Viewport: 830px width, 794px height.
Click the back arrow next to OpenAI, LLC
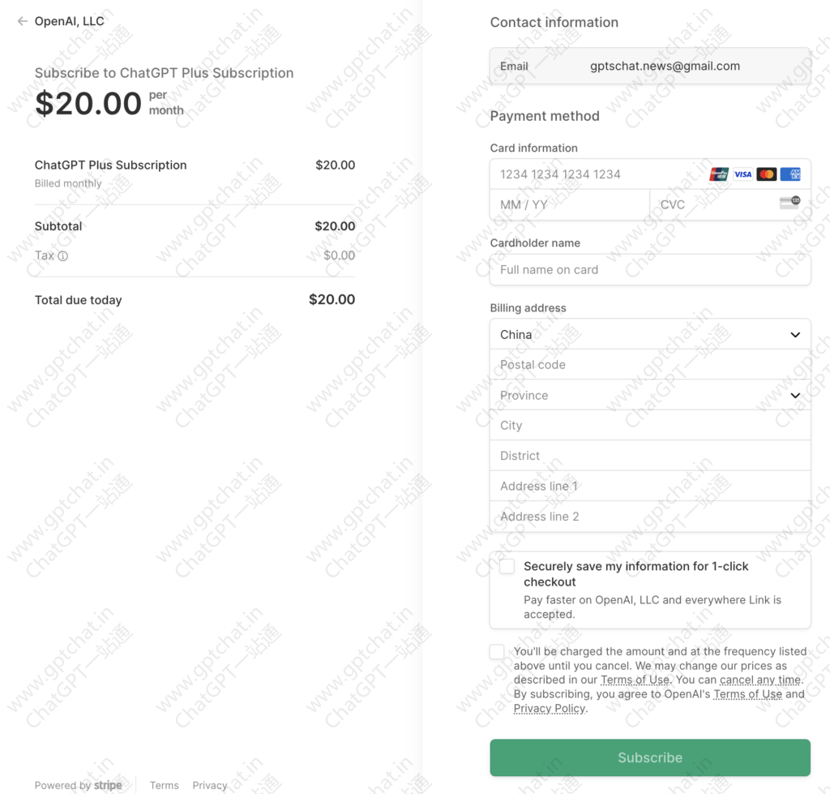(x=22, y=21)
